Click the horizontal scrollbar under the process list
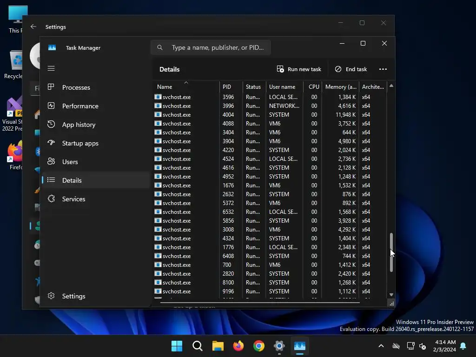Screen dimensions: 476x357 (260, 303)
